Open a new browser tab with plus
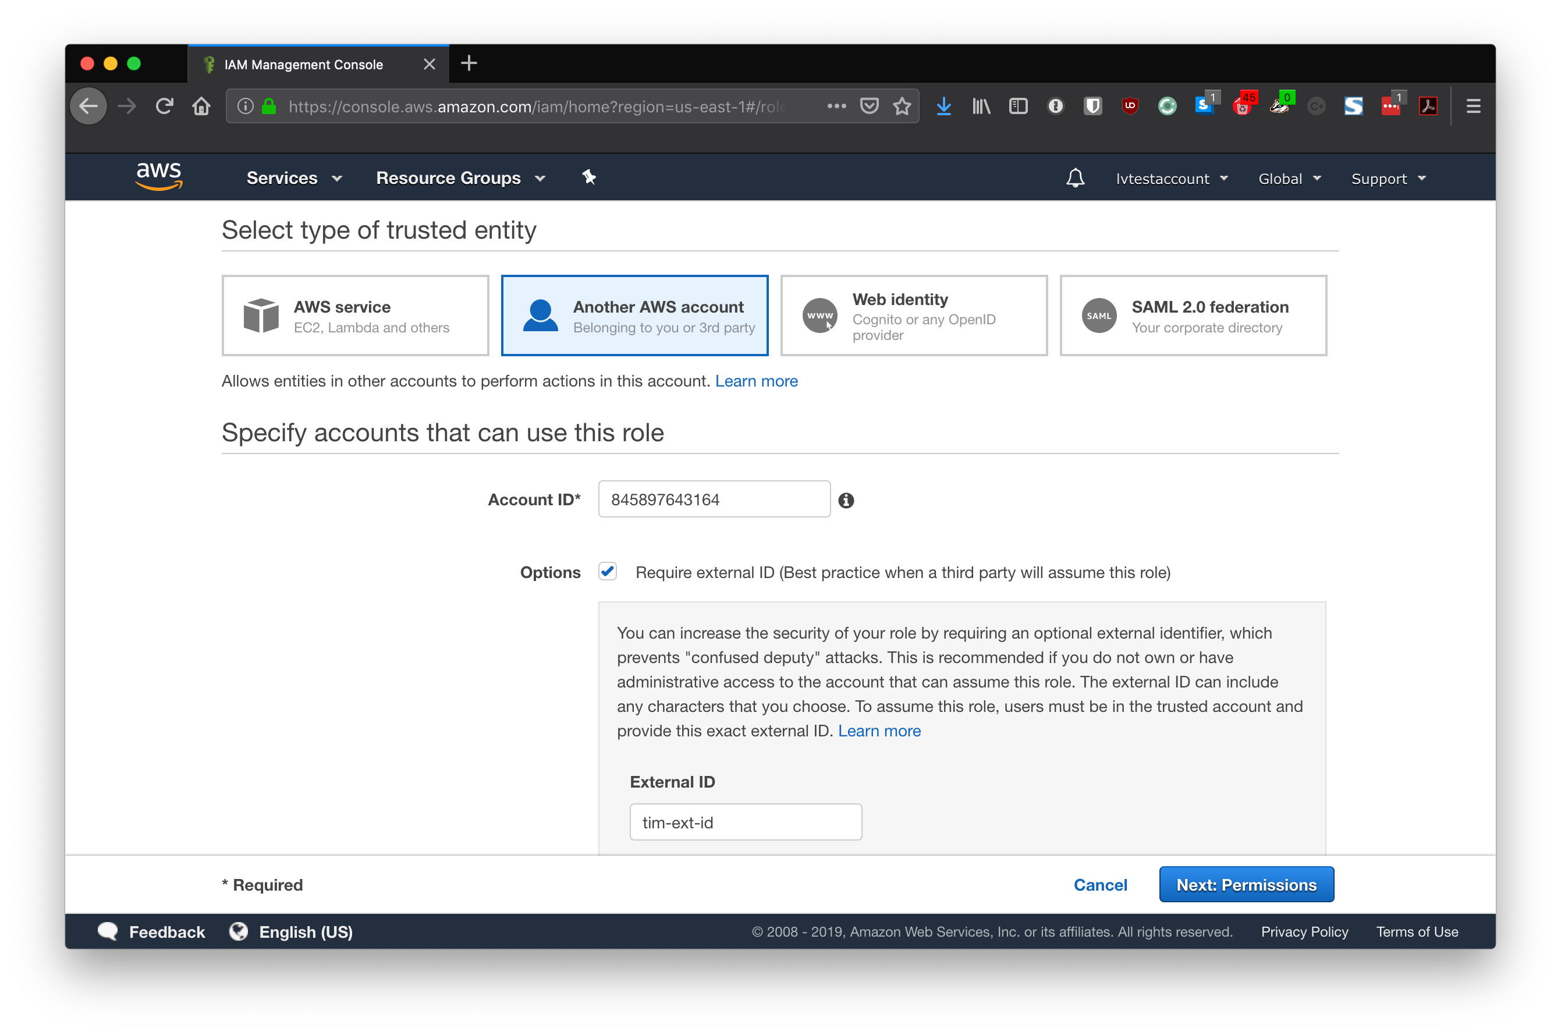 tap(469, 63)
